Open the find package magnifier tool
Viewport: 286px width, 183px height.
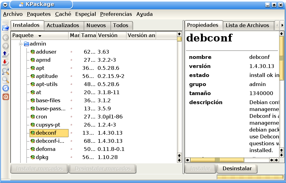(5, 71)
